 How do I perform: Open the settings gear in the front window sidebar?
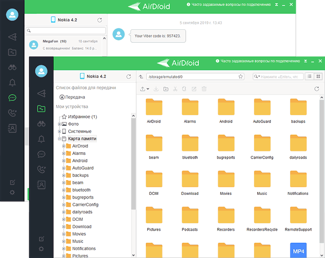pos(41,249)
